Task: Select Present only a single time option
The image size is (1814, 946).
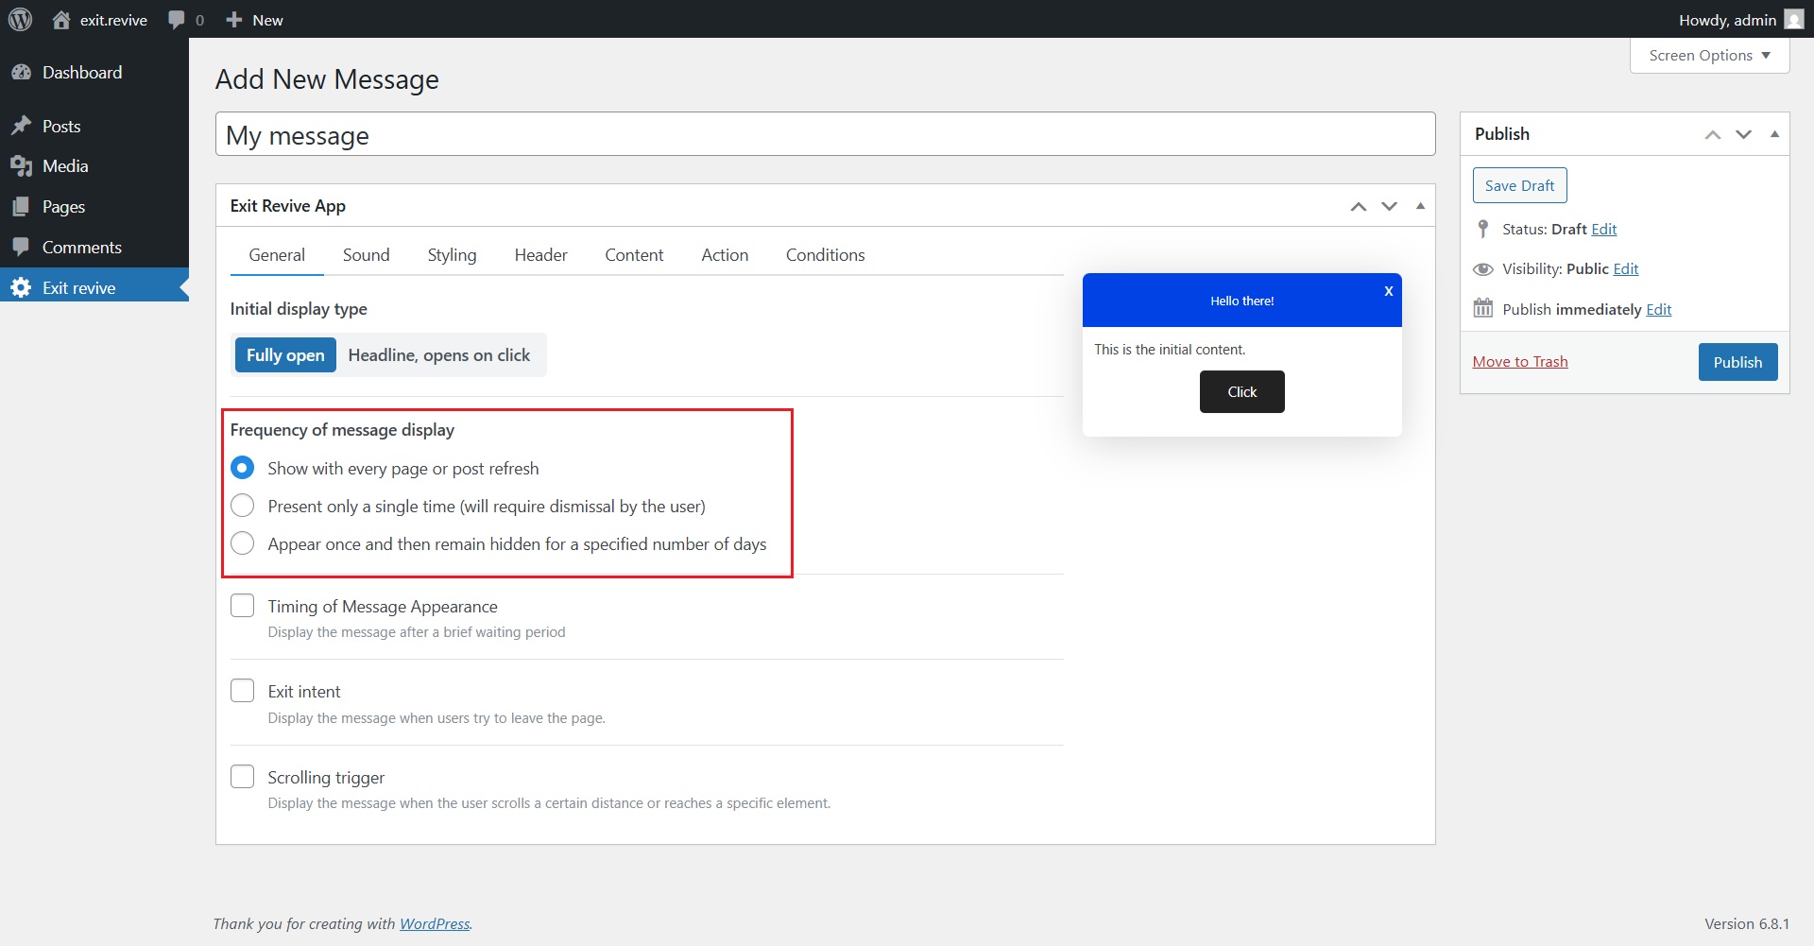Action: point(243,506)
